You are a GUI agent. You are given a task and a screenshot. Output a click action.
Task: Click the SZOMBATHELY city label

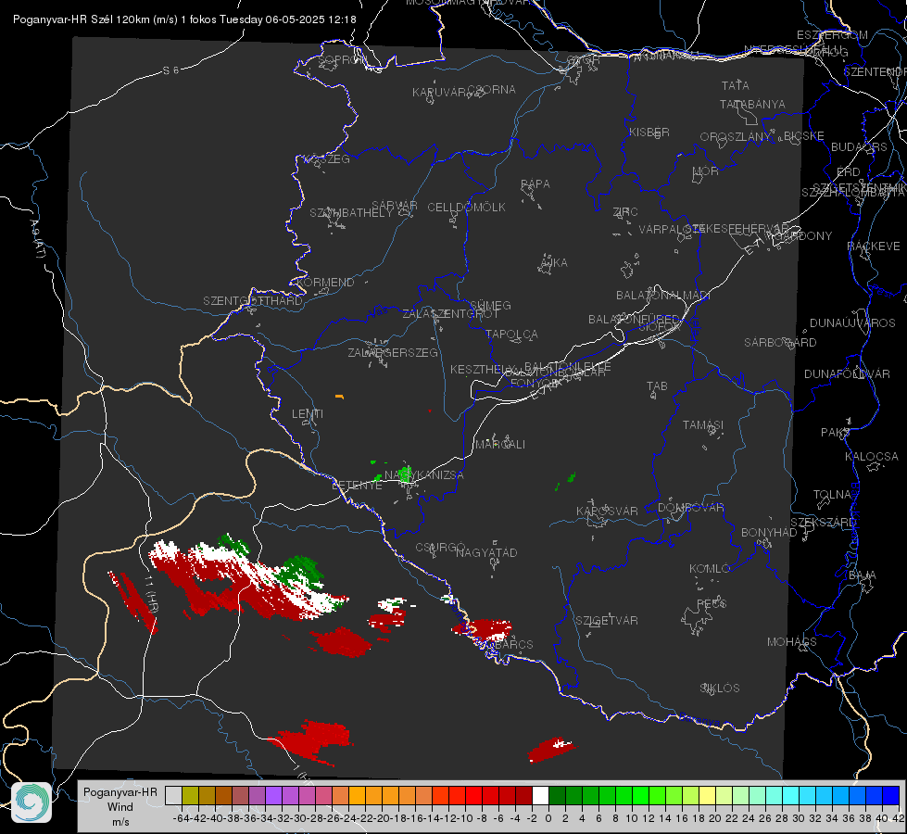(x=351, y=213)
